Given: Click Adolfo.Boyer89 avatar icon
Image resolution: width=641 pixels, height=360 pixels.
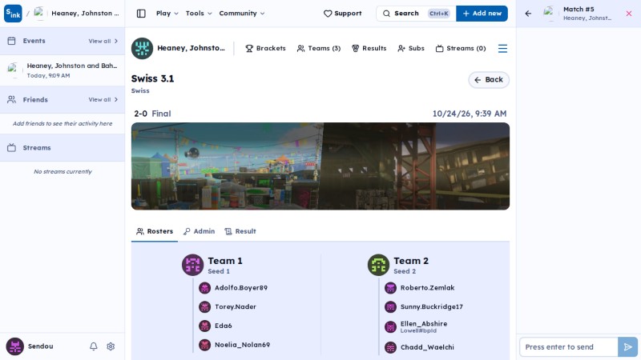Looking at the screenshot, I should (x=204, y=288).
